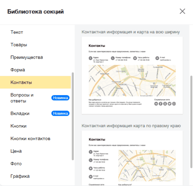Pick the full-width map contacts template
Screen dimensions: 193x186
(132, 75)
